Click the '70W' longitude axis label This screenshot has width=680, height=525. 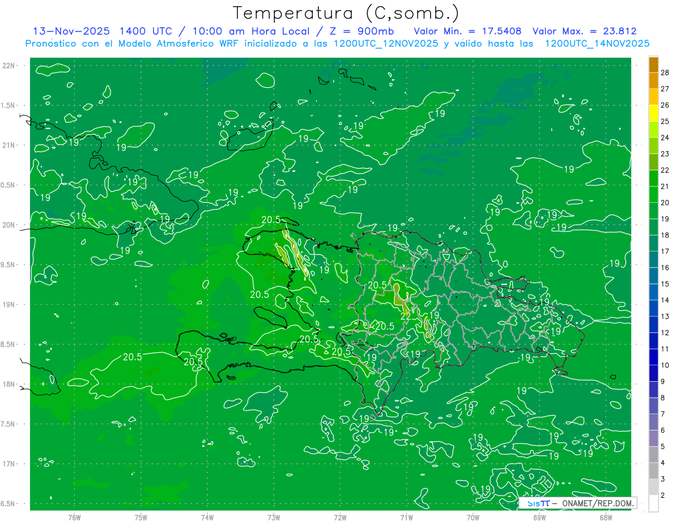coord(473,517)
